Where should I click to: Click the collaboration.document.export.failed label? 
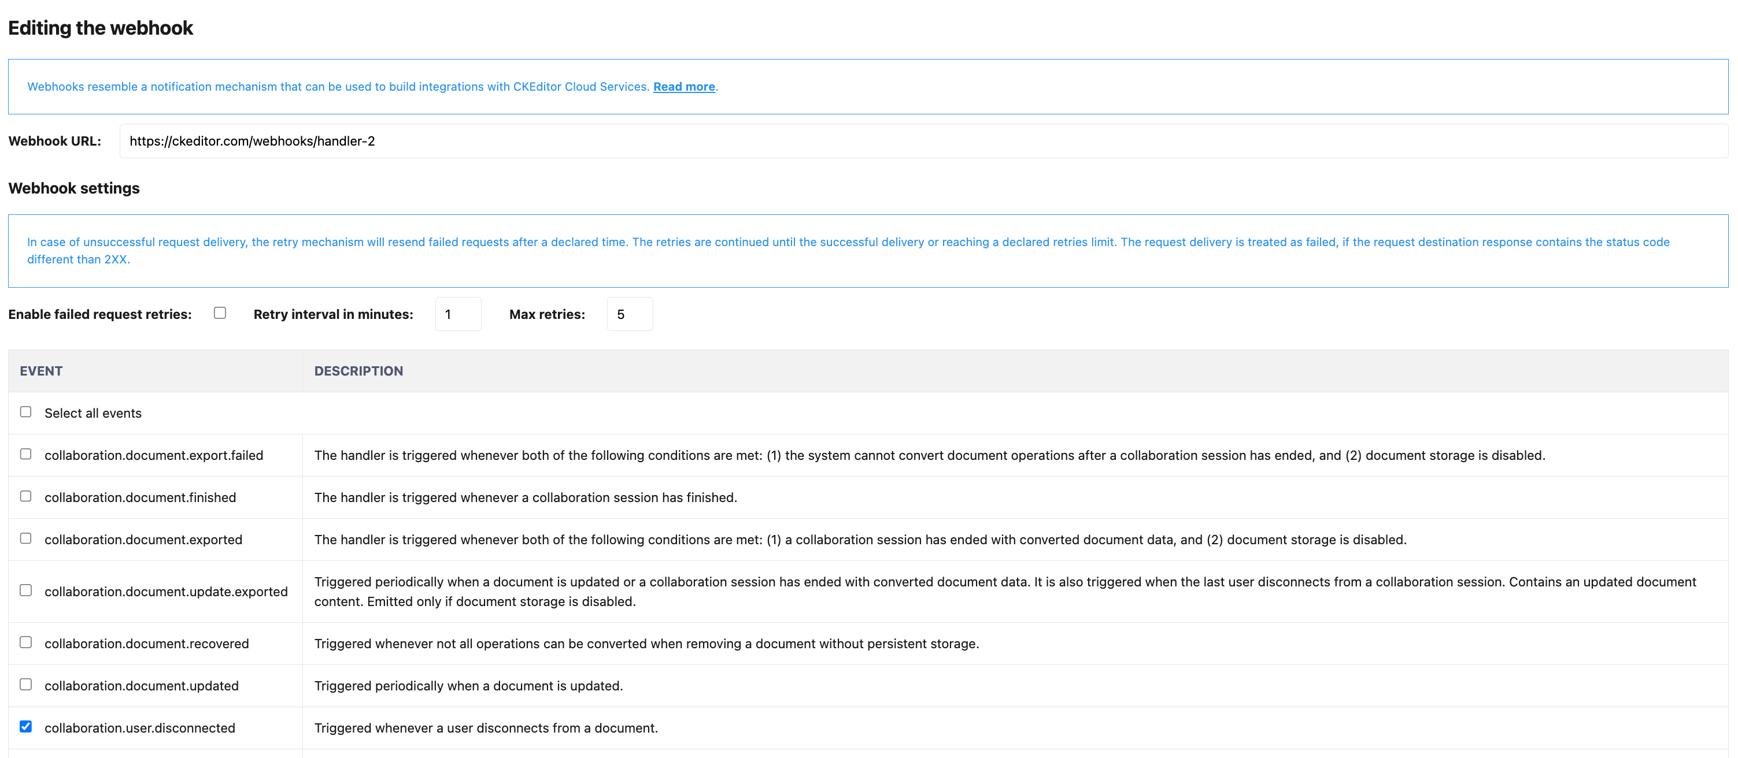tap(154, 455)
